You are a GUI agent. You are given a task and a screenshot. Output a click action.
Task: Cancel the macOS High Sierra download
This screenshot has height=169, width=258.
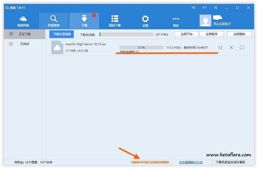coord(231,47)
